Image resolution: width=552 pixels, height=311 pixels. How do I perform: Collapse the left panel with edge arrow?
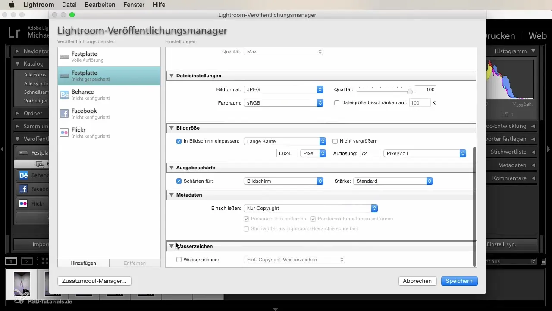click(x=3, y=149)
